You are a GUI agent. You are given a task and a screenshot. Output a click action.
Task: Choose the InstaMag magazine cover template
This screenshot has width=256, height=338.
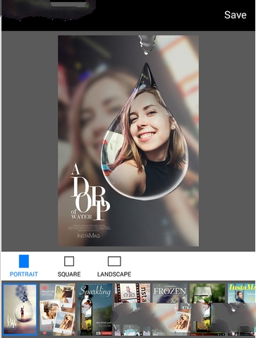(241, 293)
